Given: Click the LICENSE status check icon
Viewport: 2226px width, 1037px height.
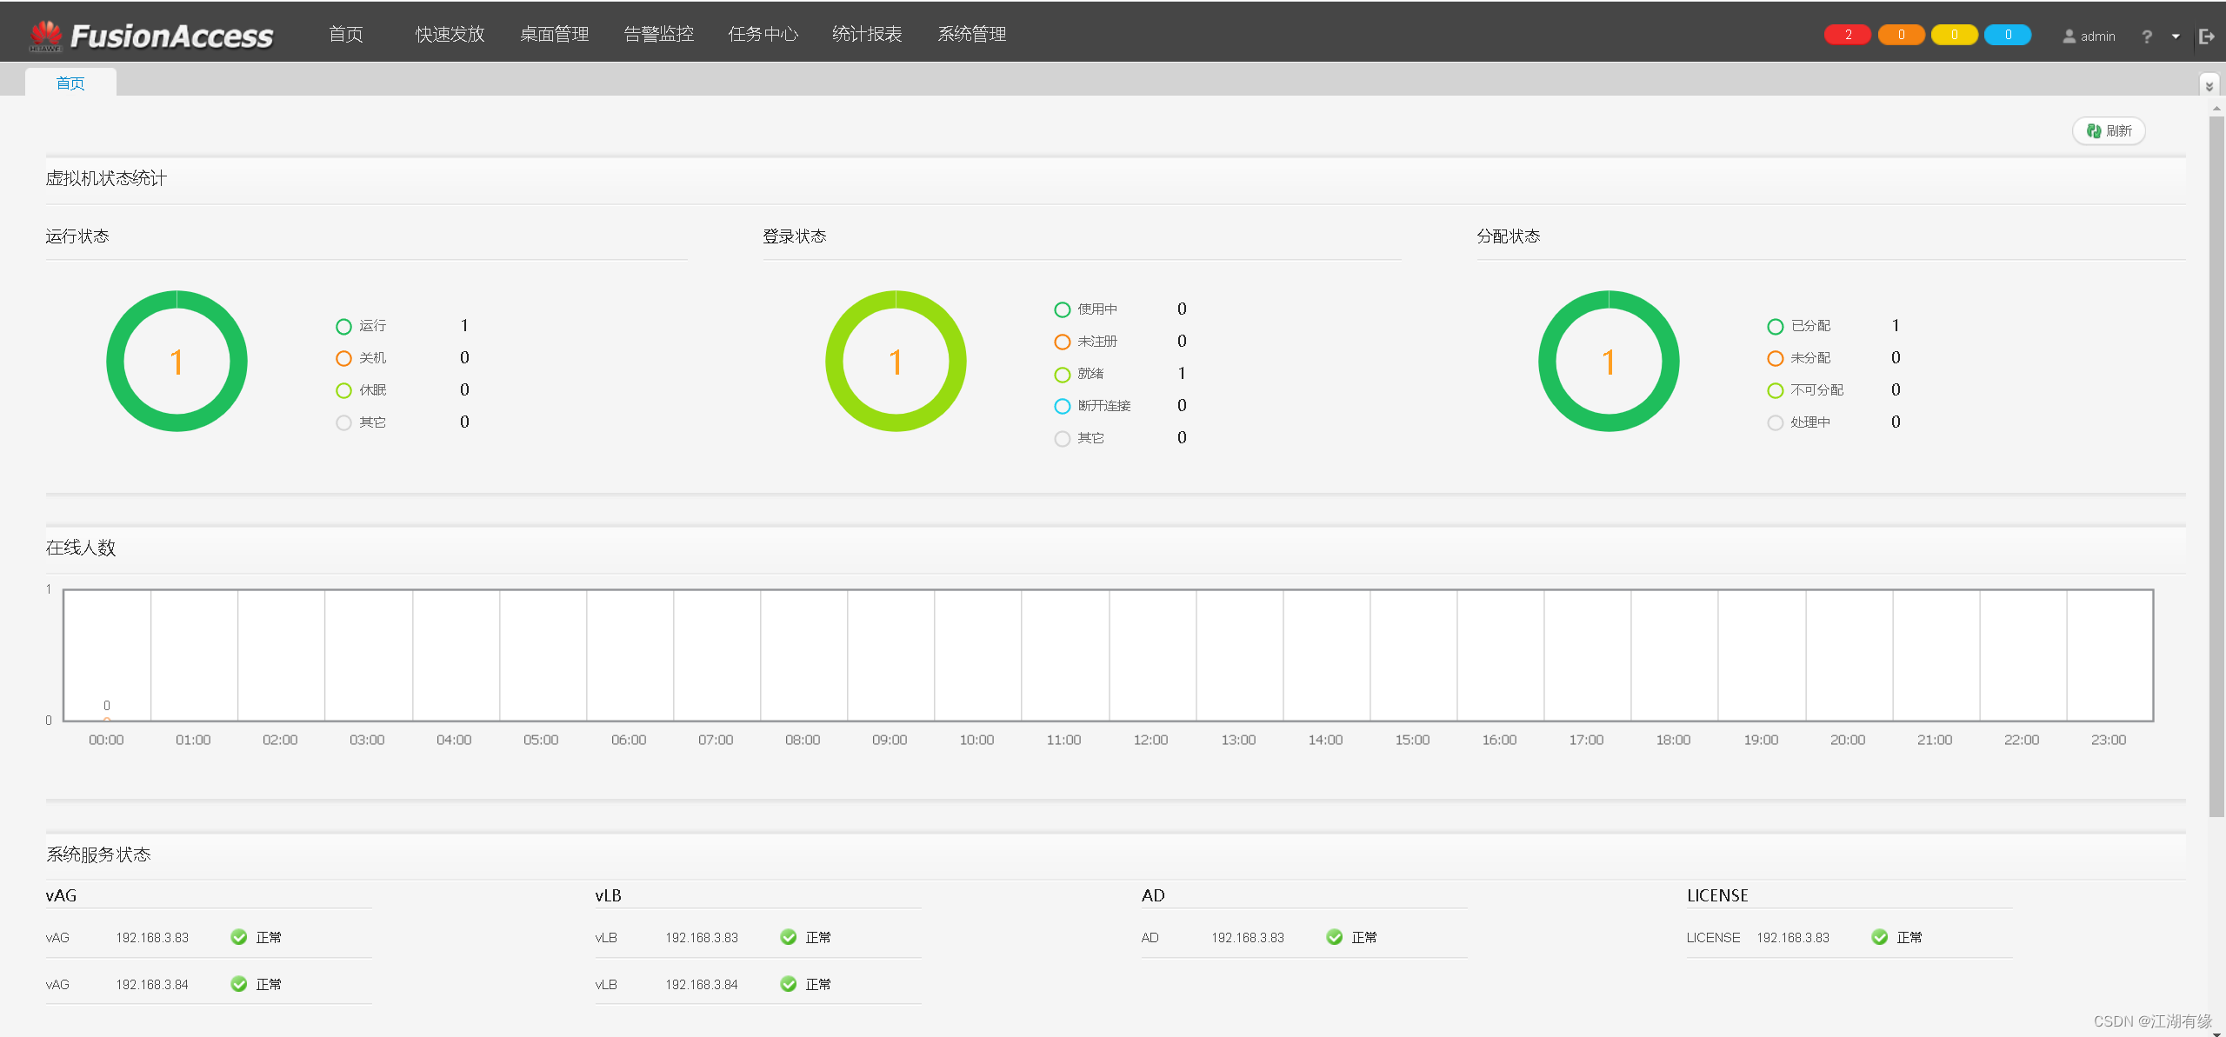Looking at the screenshot, I should 1879,936.
